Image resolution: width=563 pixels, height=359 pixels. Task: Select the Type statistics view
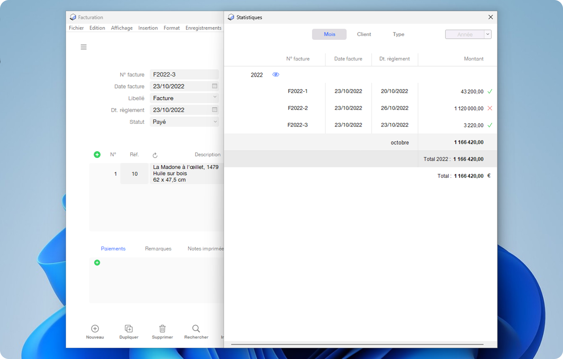click(398, 34)
